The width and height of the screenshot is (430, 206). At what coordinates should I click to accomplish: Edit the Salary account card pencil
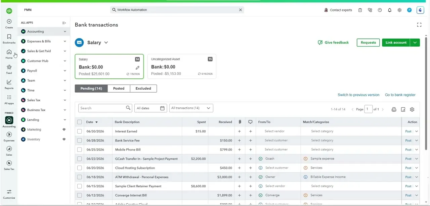tap(137, 68)
